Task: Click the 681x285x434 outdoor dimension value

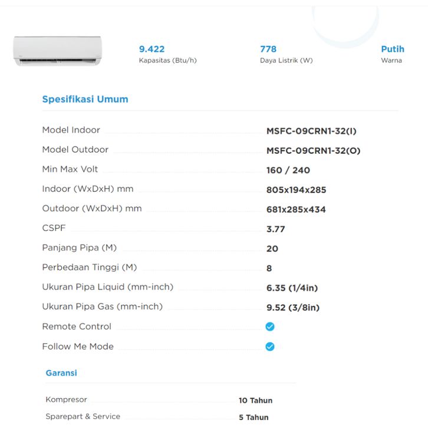Action: 296,209
